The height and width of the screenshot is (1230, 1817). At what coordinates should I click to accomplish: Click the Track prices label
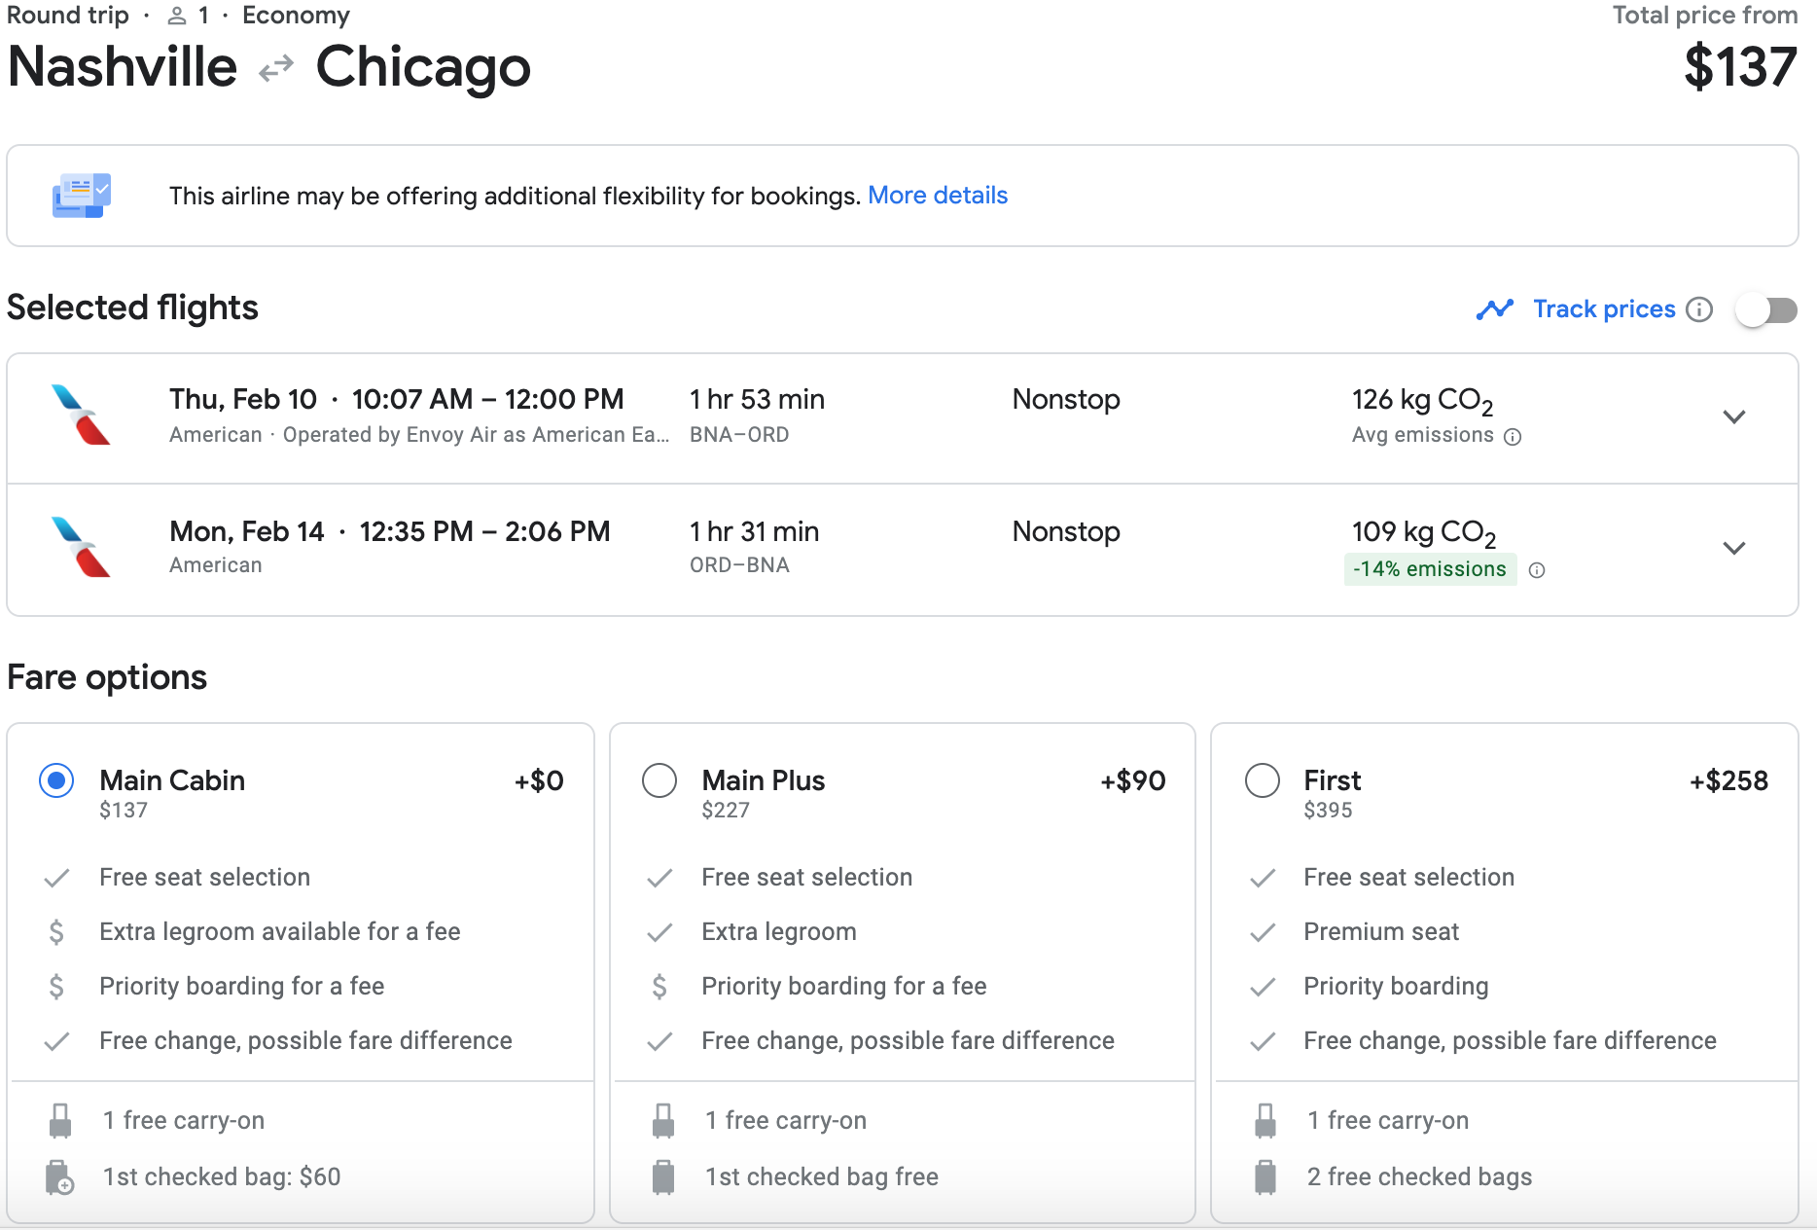[1604, 309]
